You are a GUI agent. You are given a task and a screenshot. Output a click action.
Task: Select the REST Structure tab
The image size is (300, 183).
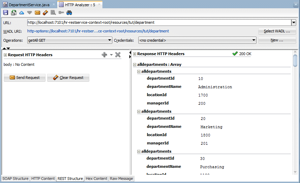coord(70,179)
